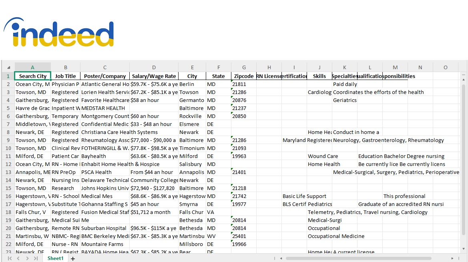
Task: Select column G by its header
Action: [244, 67]
